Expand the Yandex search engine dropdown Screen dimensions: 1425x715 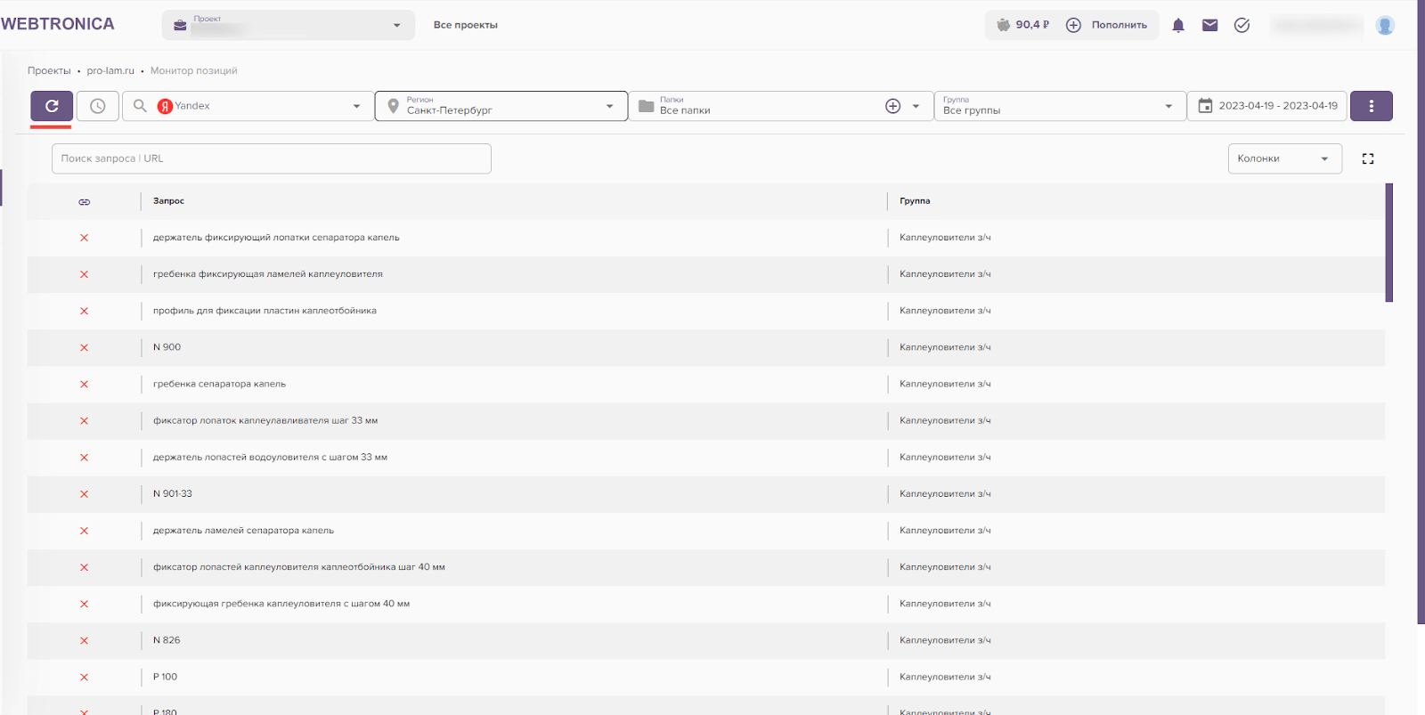pos(356,106)
